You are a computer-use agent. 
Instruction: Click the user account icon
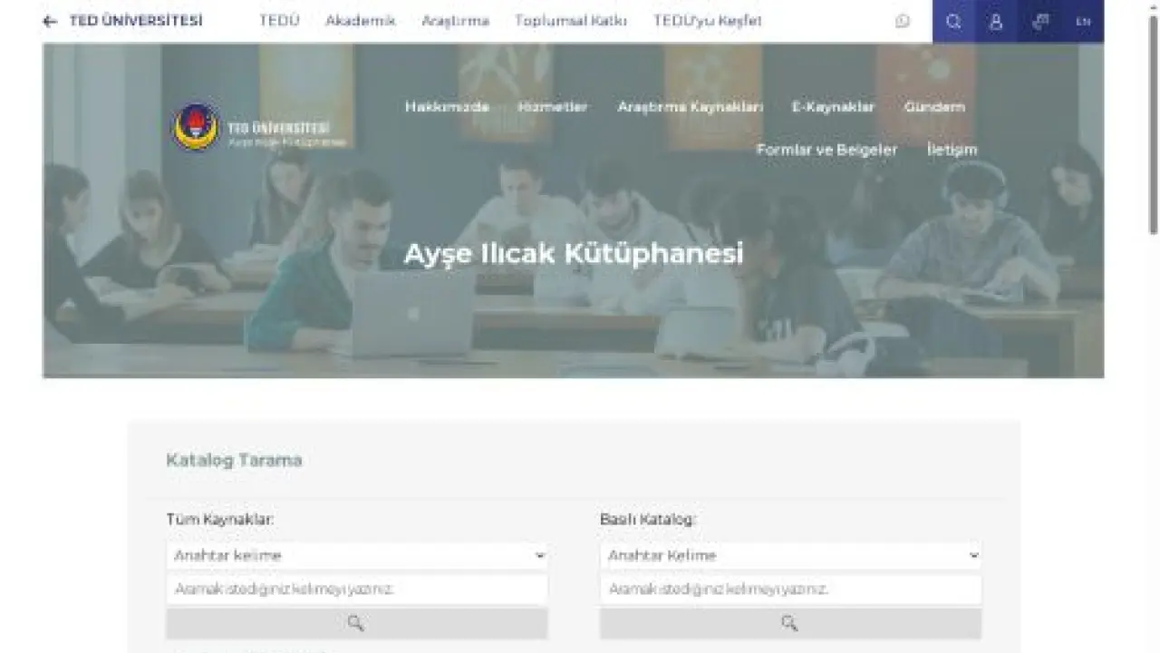(996, 22)
